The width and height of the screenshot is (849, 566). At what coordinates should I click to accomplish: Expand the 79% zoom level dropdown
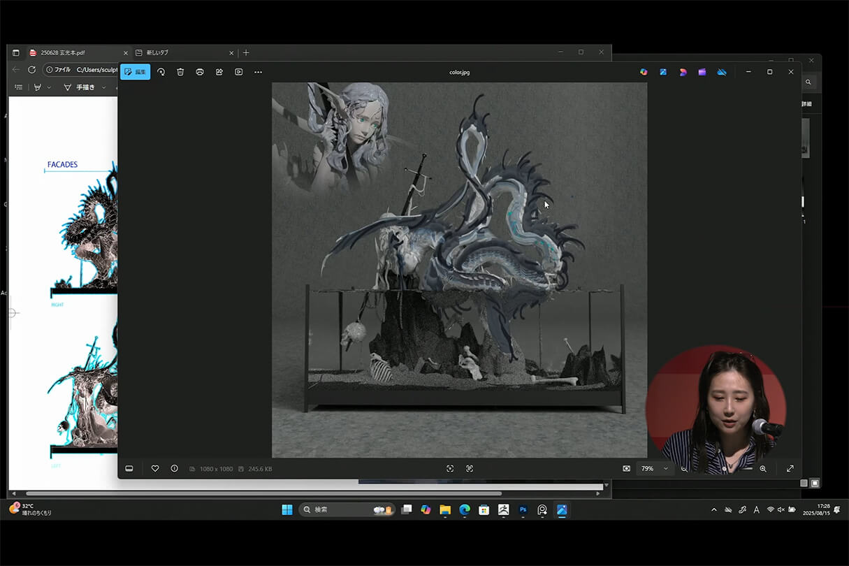pos(665,468)
